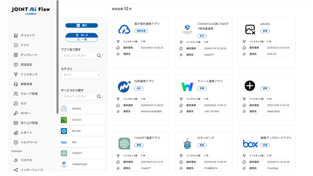Open the ChatGPT連携アプリ card title
Viewport: 313px width, 176px height.
(x=147, y=138)
